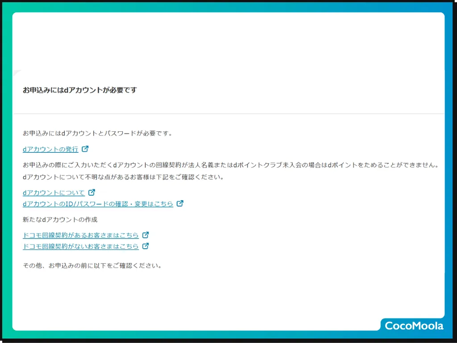Click the 新たなdアカウントの作成 label
This screenshot has width=457, height=343.
60,219
